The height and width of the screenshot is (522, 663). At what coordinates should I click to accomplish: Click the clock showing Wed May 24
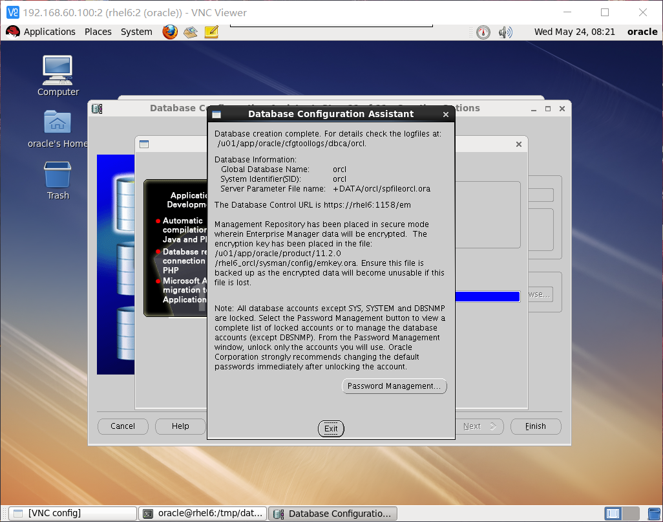(x=574, y=31)
